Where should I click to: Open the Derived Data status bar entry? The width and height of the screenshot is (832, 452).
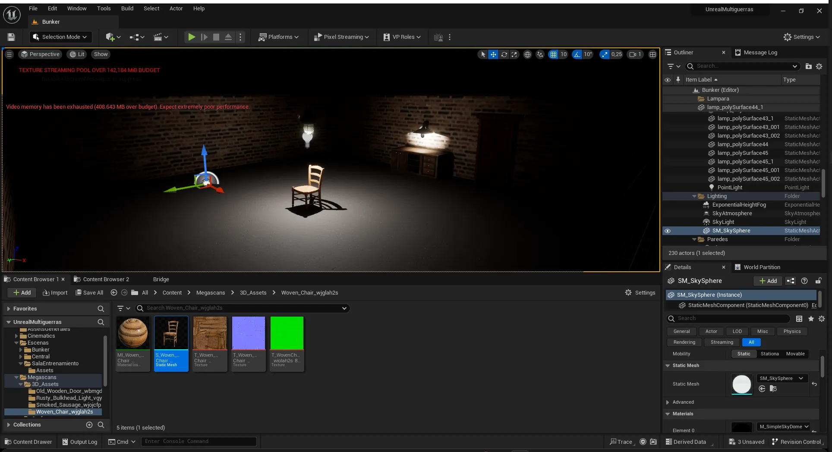(x=686, y=442)
